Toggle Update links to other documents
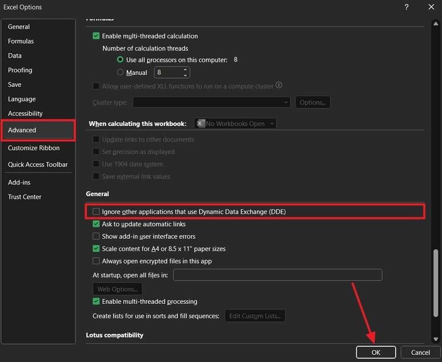The image size is (442, 362). click(x=96, y=139)
